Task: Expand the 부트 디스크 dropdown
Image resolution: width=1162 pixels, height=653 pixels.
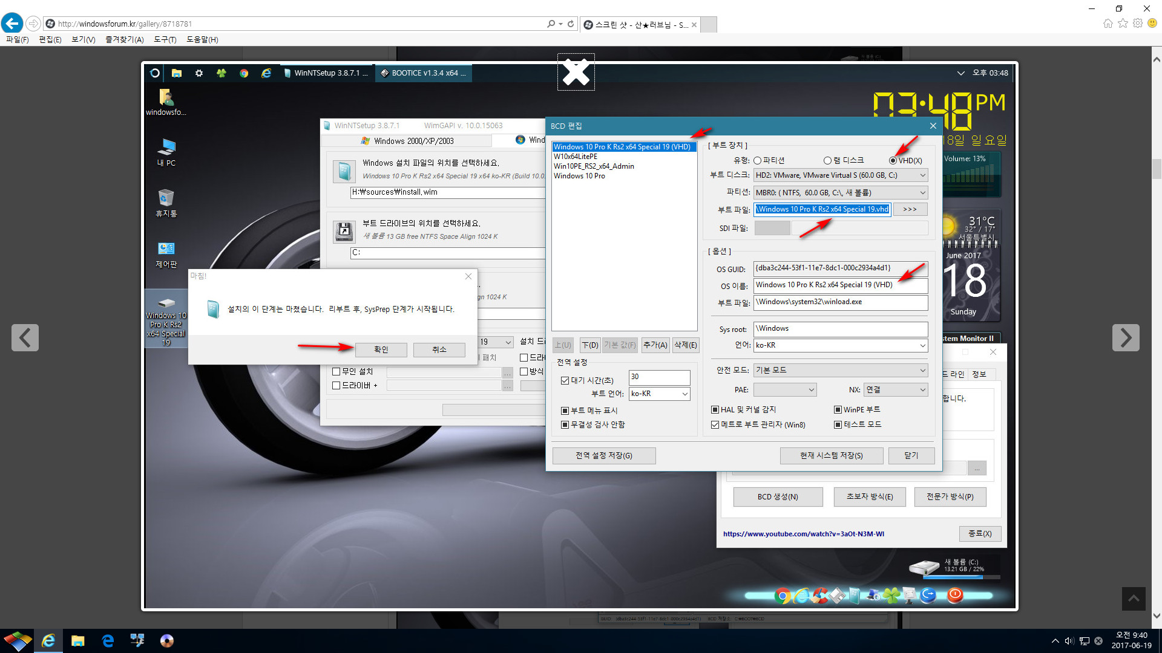Action: pyautogui.click(x=922, y=175)
